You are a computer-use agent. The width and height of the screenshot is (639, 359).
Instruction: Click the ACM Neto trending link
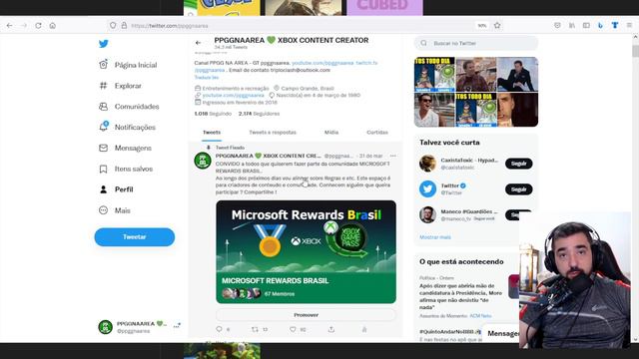click(480, 316)
